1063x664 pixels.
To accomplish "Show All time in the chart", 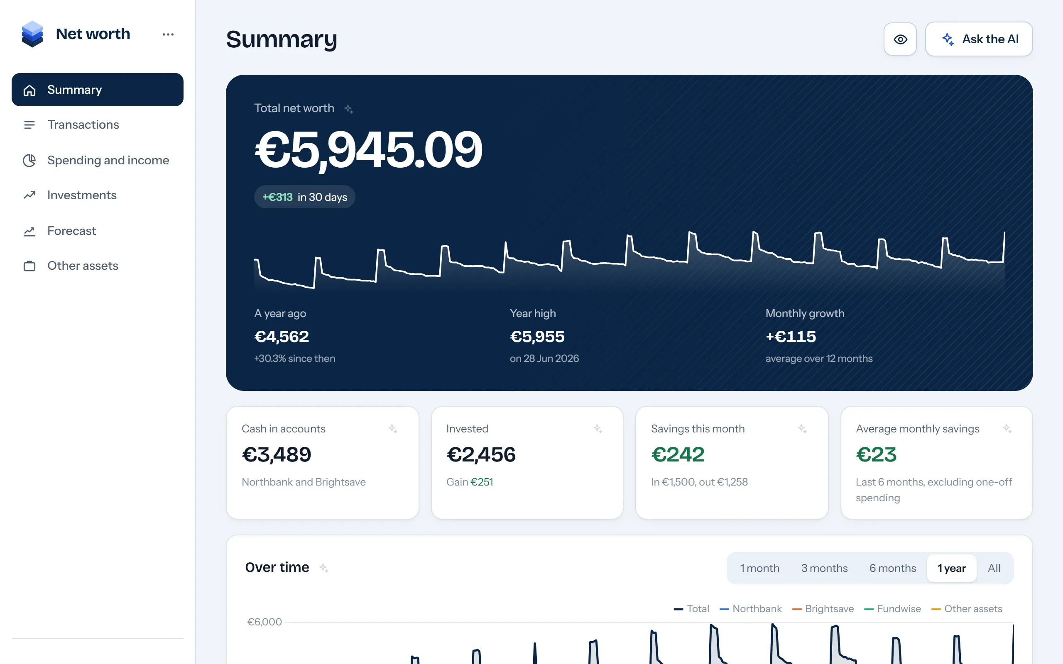I will click(994, 568).
